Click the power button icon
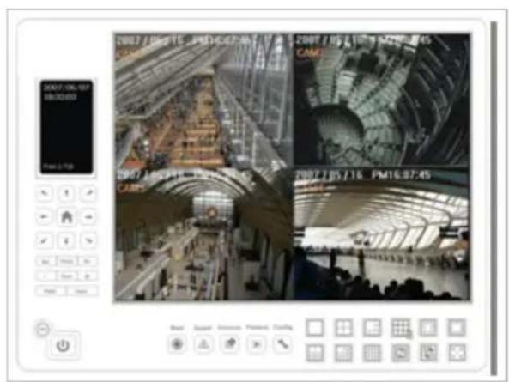The image size is (509, 382). (x=63, y=345)
